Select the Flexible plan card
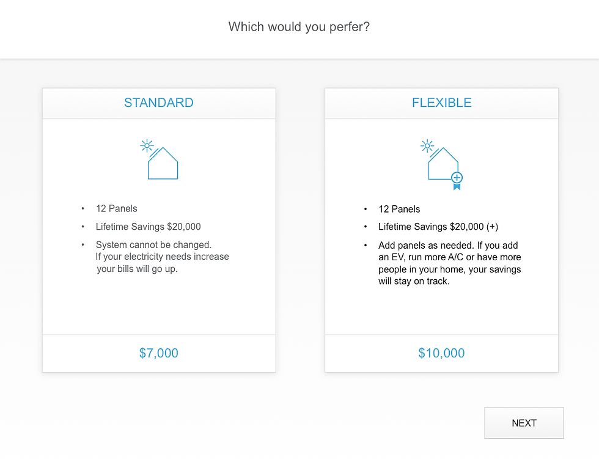Viewport: 599px width, 468px height. point(441,229)
